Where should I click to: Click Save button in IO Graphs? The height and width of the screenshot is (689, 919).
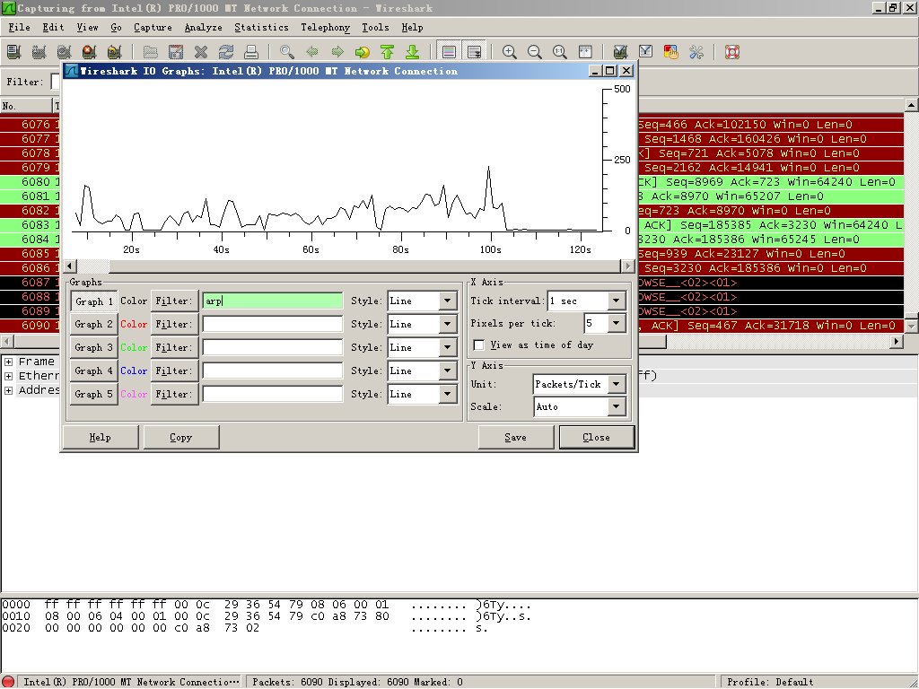pyautogui.click(x=516, y=438)
